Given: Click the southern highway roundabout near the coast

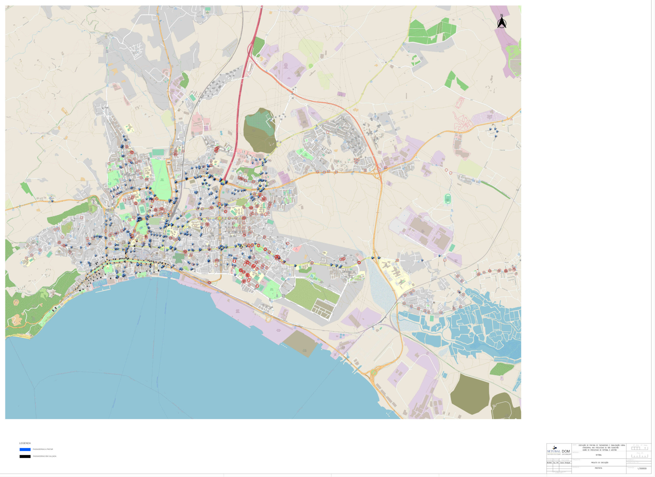Looking at the screenshot, I should (374, 373).
